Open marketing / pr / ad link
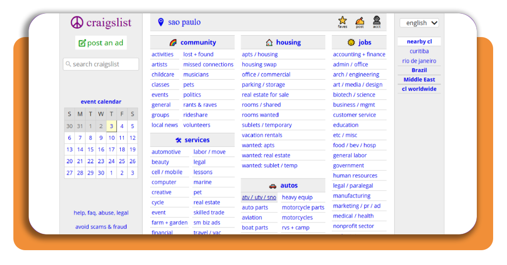 [x=356, y=206]
